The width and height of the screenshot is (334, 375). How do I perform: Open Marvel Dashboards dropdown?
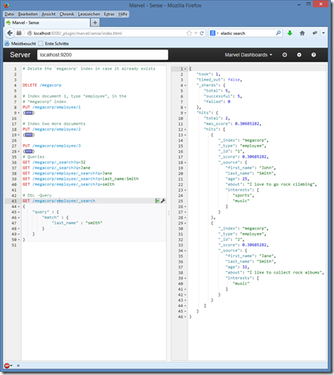pyautogui.click(x=248, y=55)
